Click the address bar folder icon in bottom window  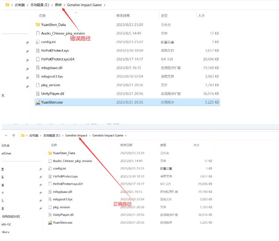pyautogui.click(x=23, y=135)
